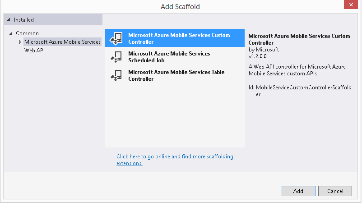Collapse the Installed section arrow
This screenshot has width=362, height=203.
9,19
